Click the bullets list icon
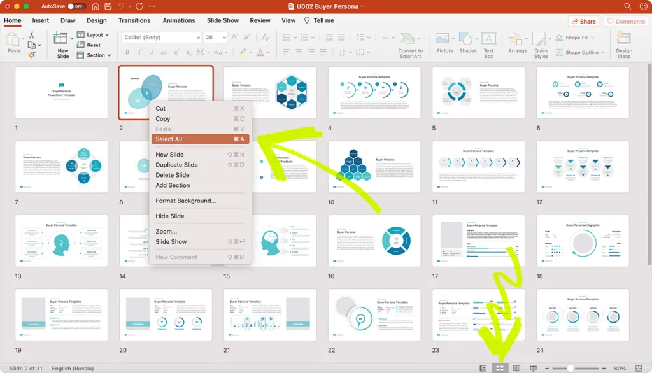The width and height of the screenshot is (652, 373). [x=287, y=38]
